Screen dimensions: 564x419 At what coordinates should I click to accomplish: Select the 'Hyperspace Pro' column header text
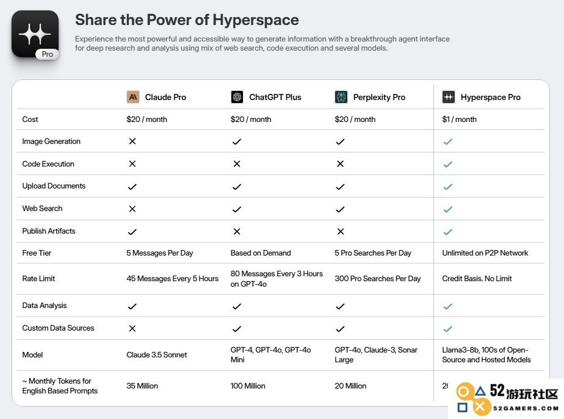491,98
